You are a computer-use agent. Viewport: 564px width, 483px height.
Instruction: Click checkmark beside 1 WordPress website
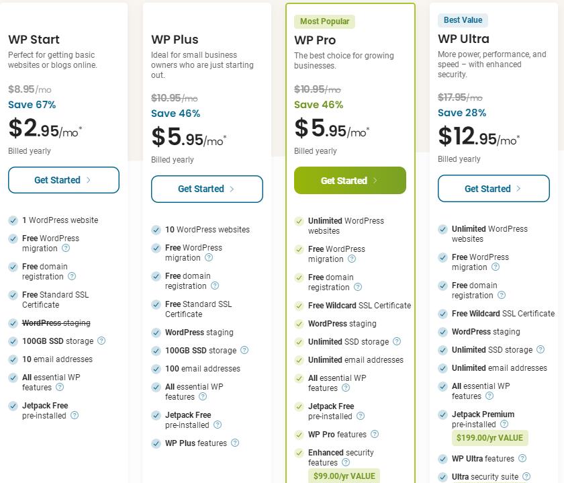(x=13, y=220)
